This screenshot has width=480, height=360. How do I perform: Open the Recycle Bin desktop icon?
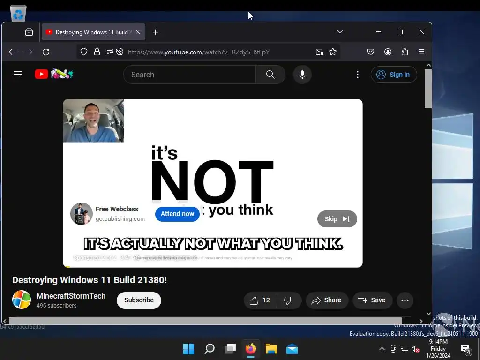pyautogui.click(x=18, y=13)
